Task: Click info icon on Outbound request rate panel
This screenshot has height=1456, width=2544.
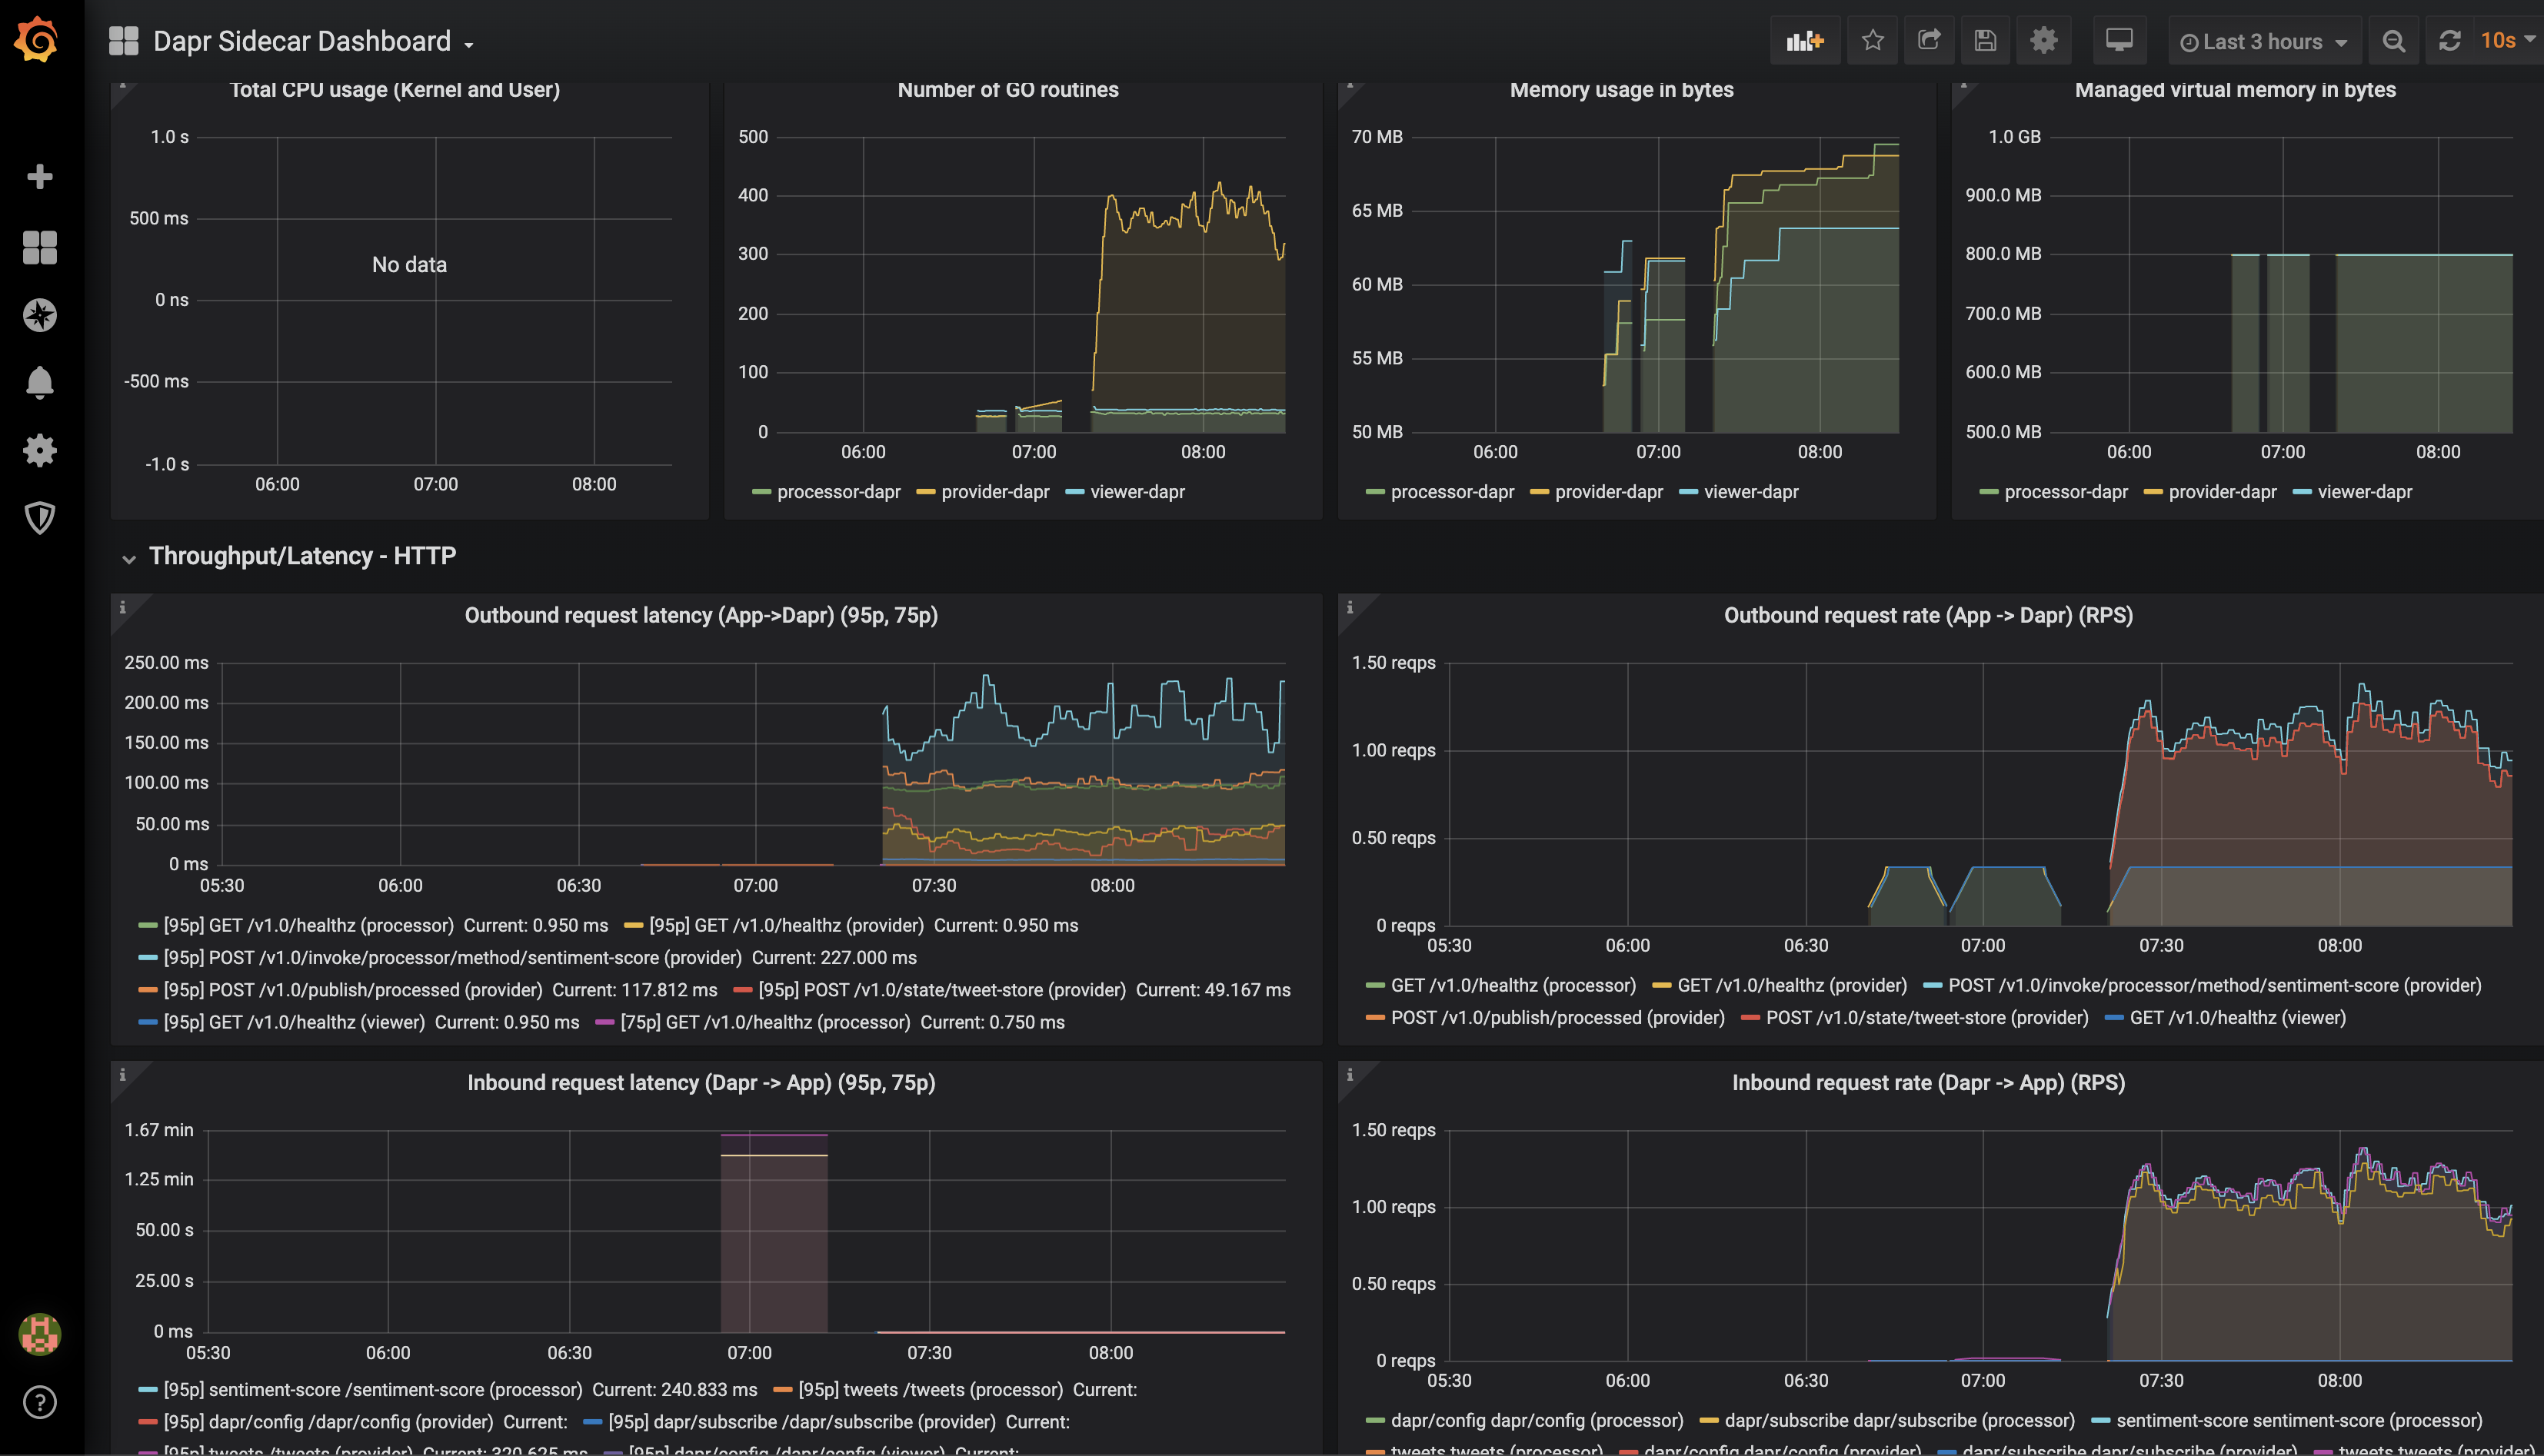Action: pos(1350,607)
